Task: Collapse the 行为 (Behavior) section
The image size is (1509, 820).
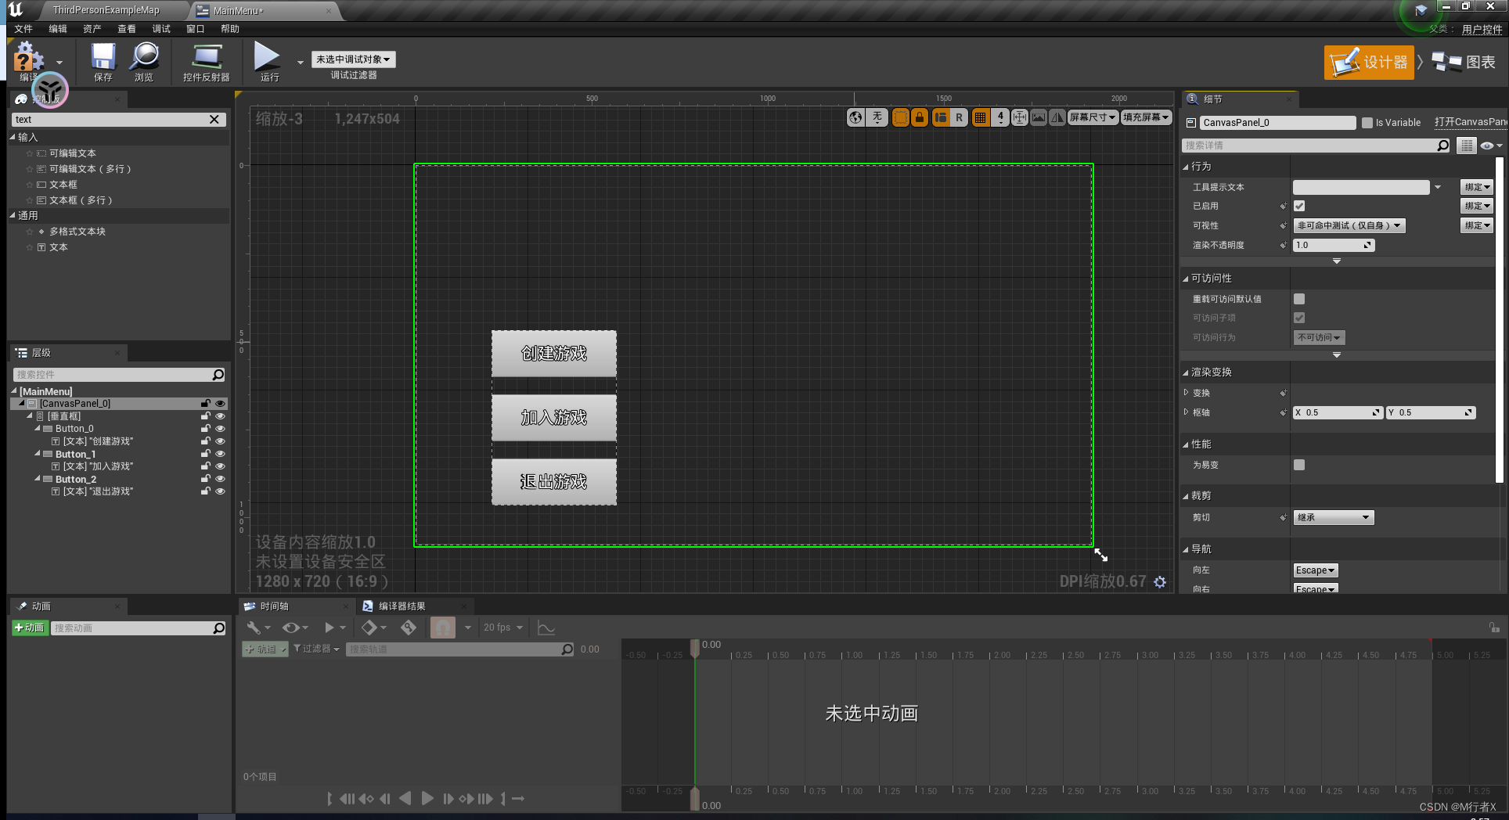Action: [1185, 167]
